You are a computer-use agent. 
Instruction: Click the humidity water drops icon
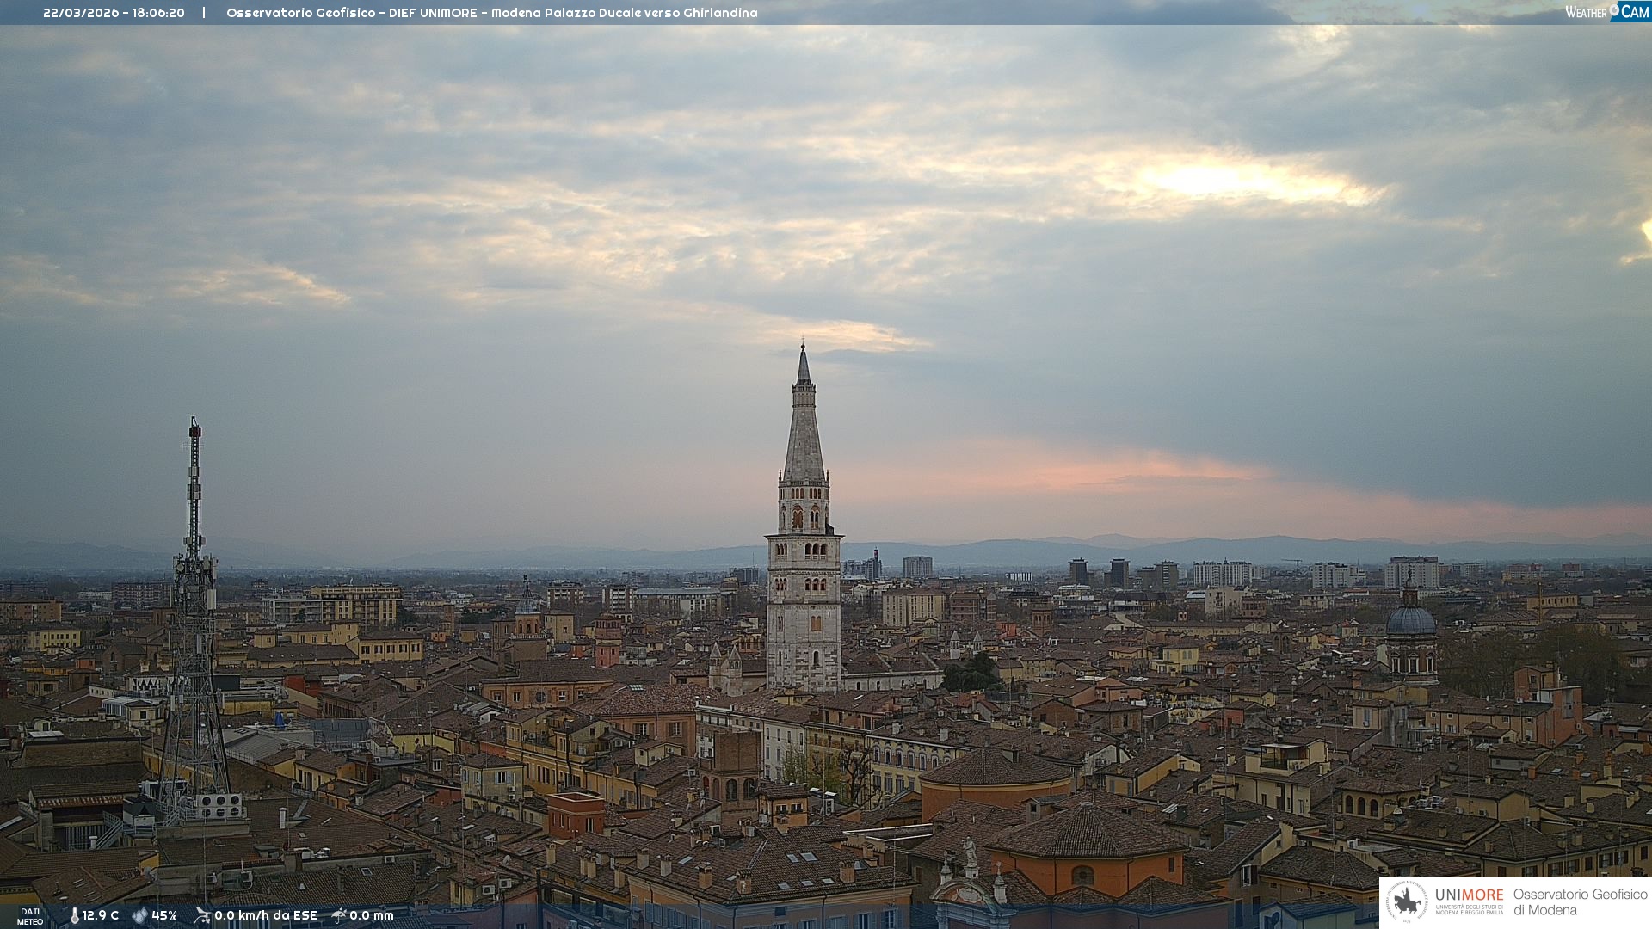(x=139, y=915)
